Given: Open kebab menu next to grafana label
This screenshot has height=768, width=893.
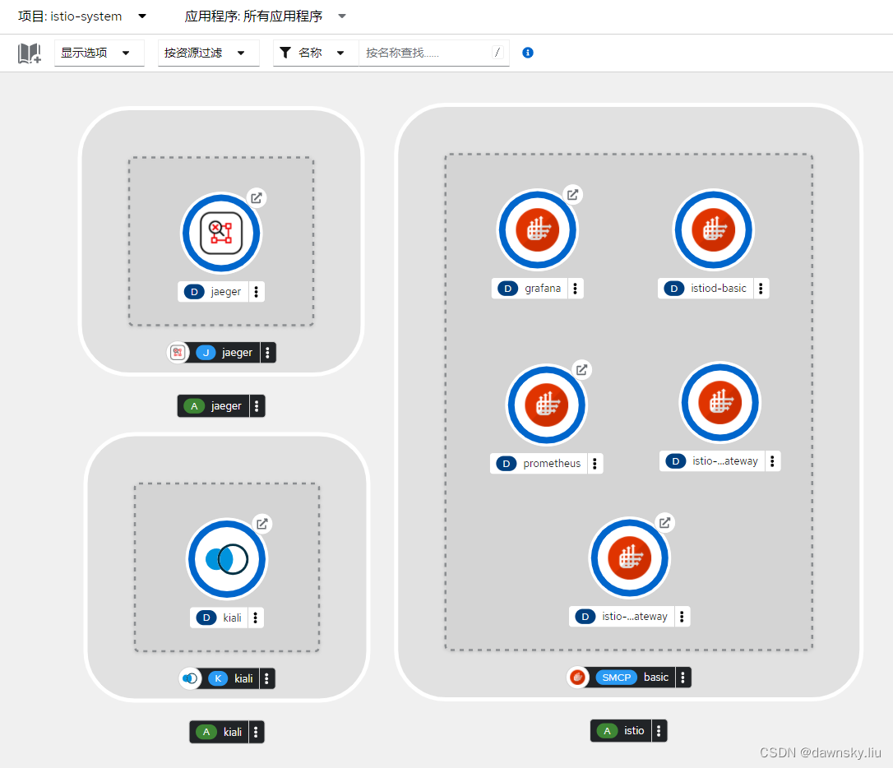Looking at the screenshot, I should 576,288.
